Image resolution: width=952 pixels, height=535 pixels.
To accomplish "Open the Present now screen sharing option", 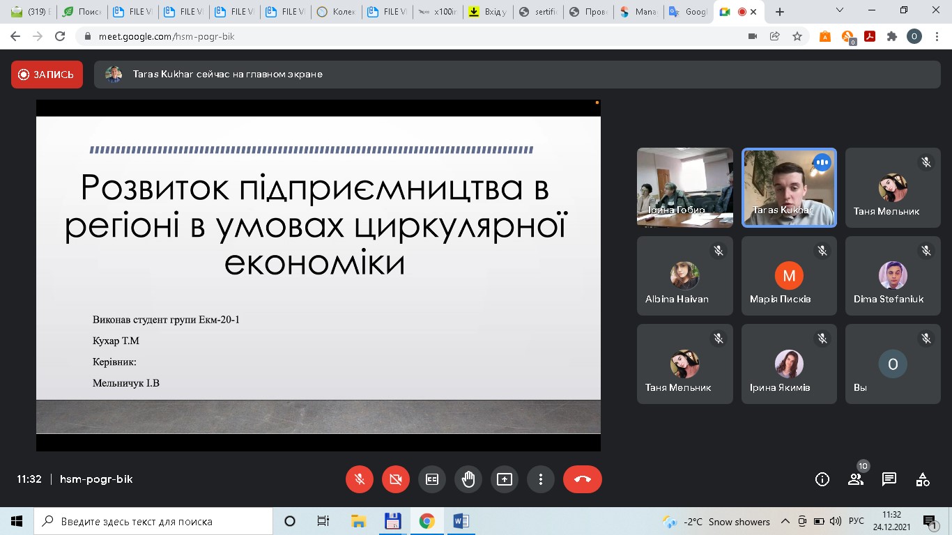I will 504,479.
